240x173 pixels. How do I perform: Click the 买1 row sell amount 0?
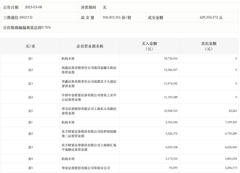click(x=236, y=58)
